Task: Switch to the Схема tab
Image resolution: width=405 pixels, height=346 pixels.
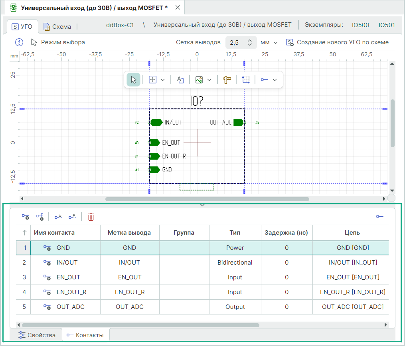Action: (57, 27)
